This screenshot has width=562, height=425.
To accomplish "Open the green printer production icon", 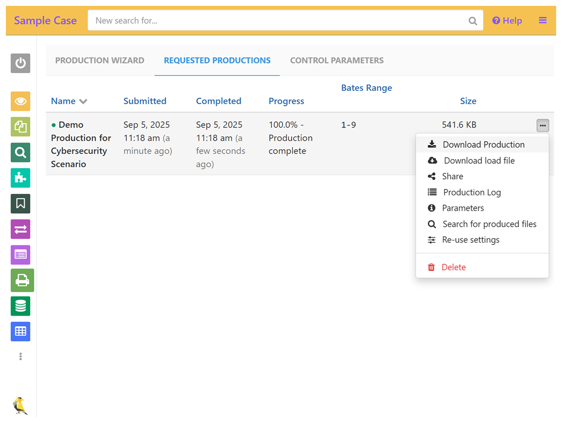I will click(x=22, y=280).
